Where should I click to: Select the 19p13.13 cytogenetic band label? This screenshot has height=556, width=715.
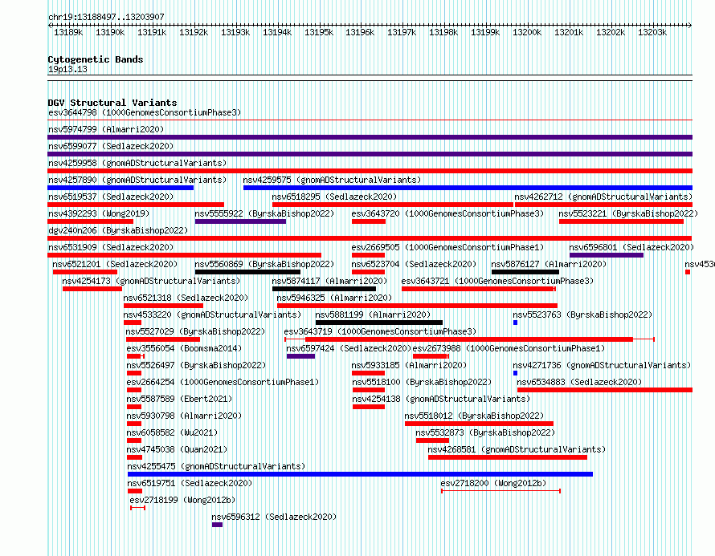(67, 69)
